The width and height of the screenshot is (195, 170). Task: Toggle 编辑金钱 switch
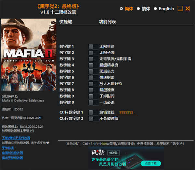coord(93,112)
